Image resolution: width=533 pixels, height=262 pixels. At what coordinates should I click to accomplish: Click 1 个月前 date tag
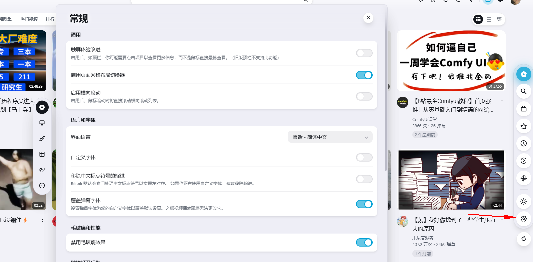[423, 254]
